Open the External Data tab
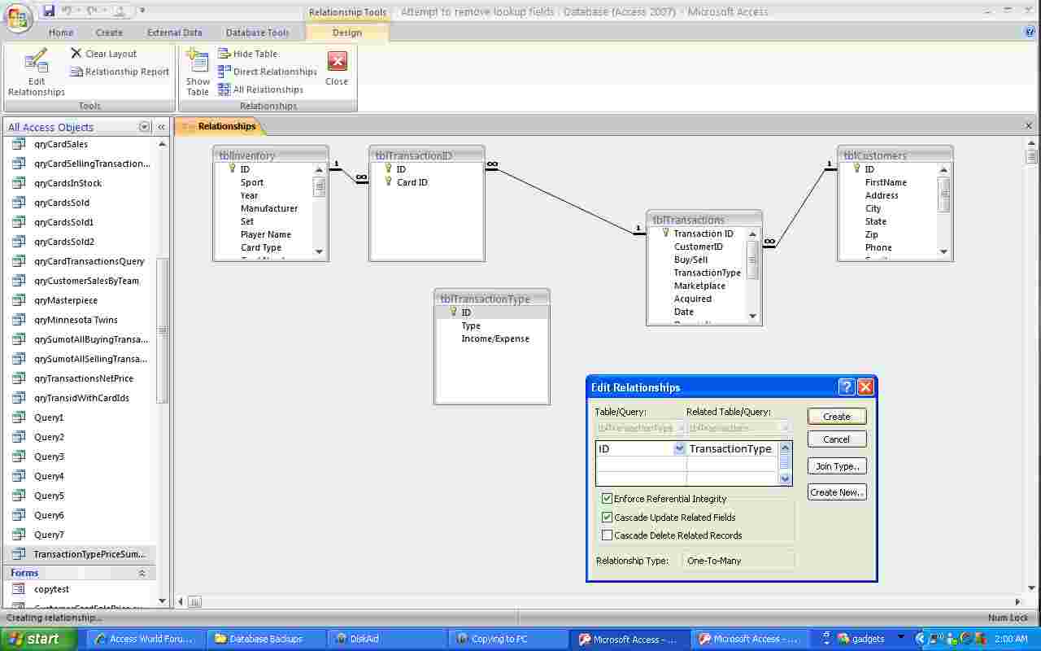 tap(174, 33)
